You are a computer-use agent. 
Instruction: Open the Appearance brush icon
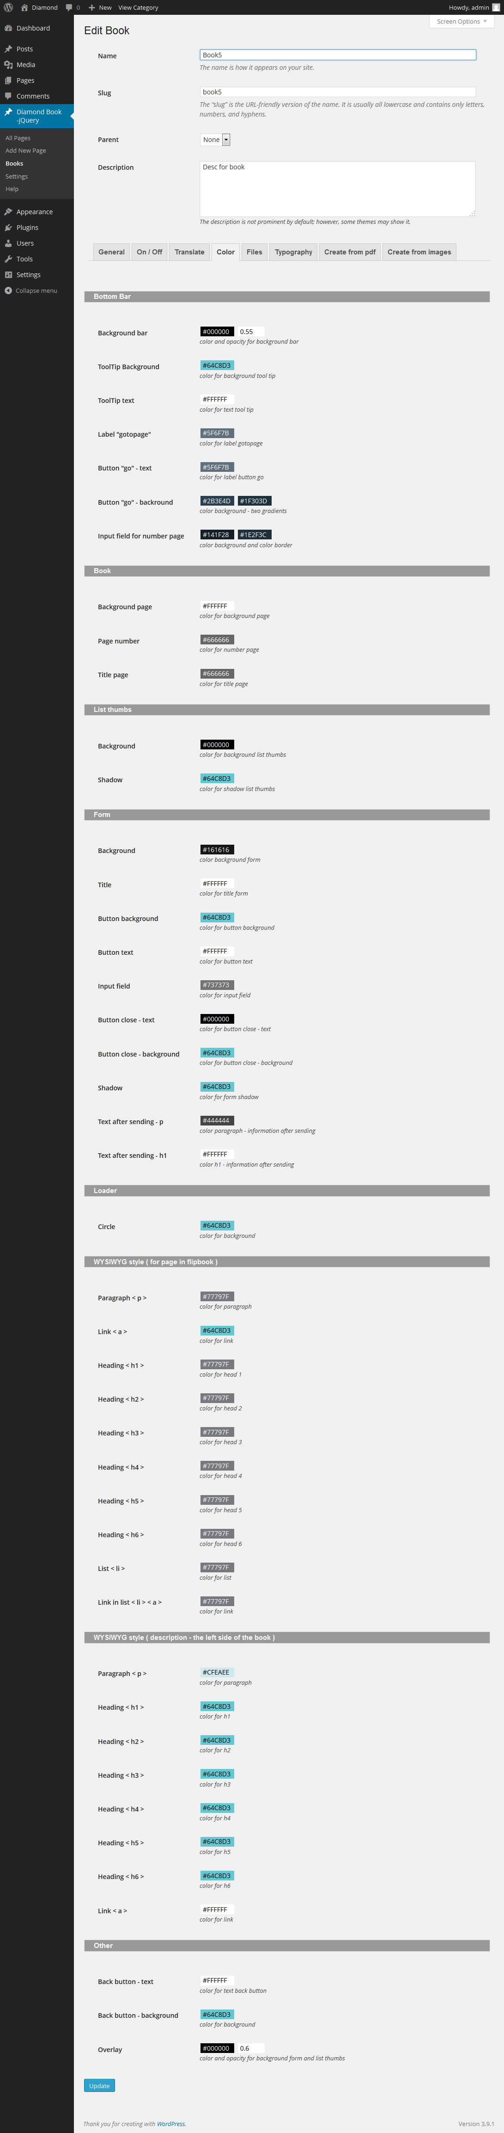tap(8, 212)
